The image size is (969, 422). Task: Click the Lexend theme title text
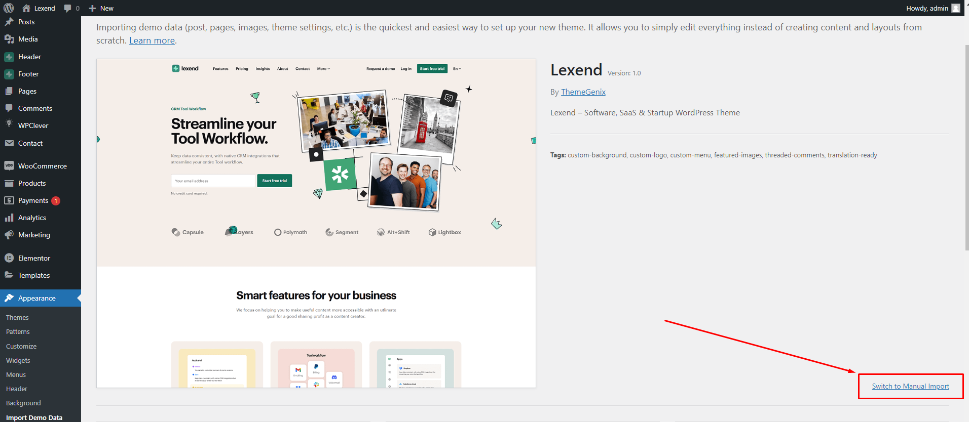pos(576,70)
